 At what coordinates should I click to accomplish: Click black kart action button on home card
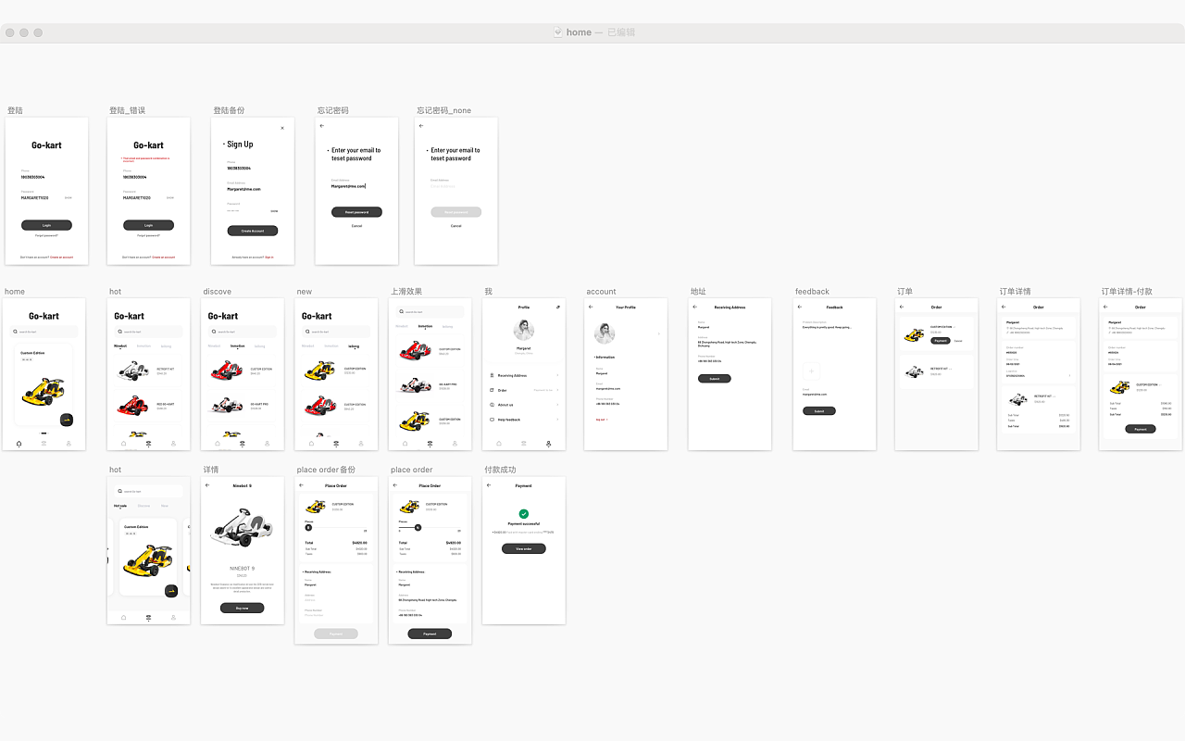(x=67, y=420)
